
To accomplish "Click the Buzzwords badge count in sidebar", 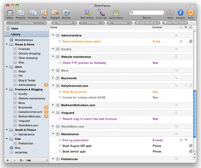I will (x=46, y=107).
